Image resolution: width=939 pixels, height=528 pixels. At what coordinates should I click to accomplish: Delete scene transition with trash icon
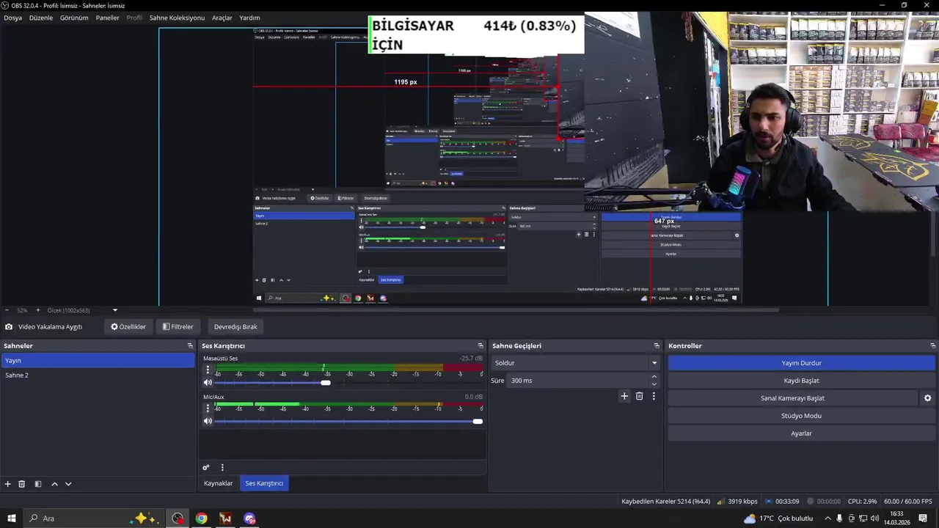point(639,396)
